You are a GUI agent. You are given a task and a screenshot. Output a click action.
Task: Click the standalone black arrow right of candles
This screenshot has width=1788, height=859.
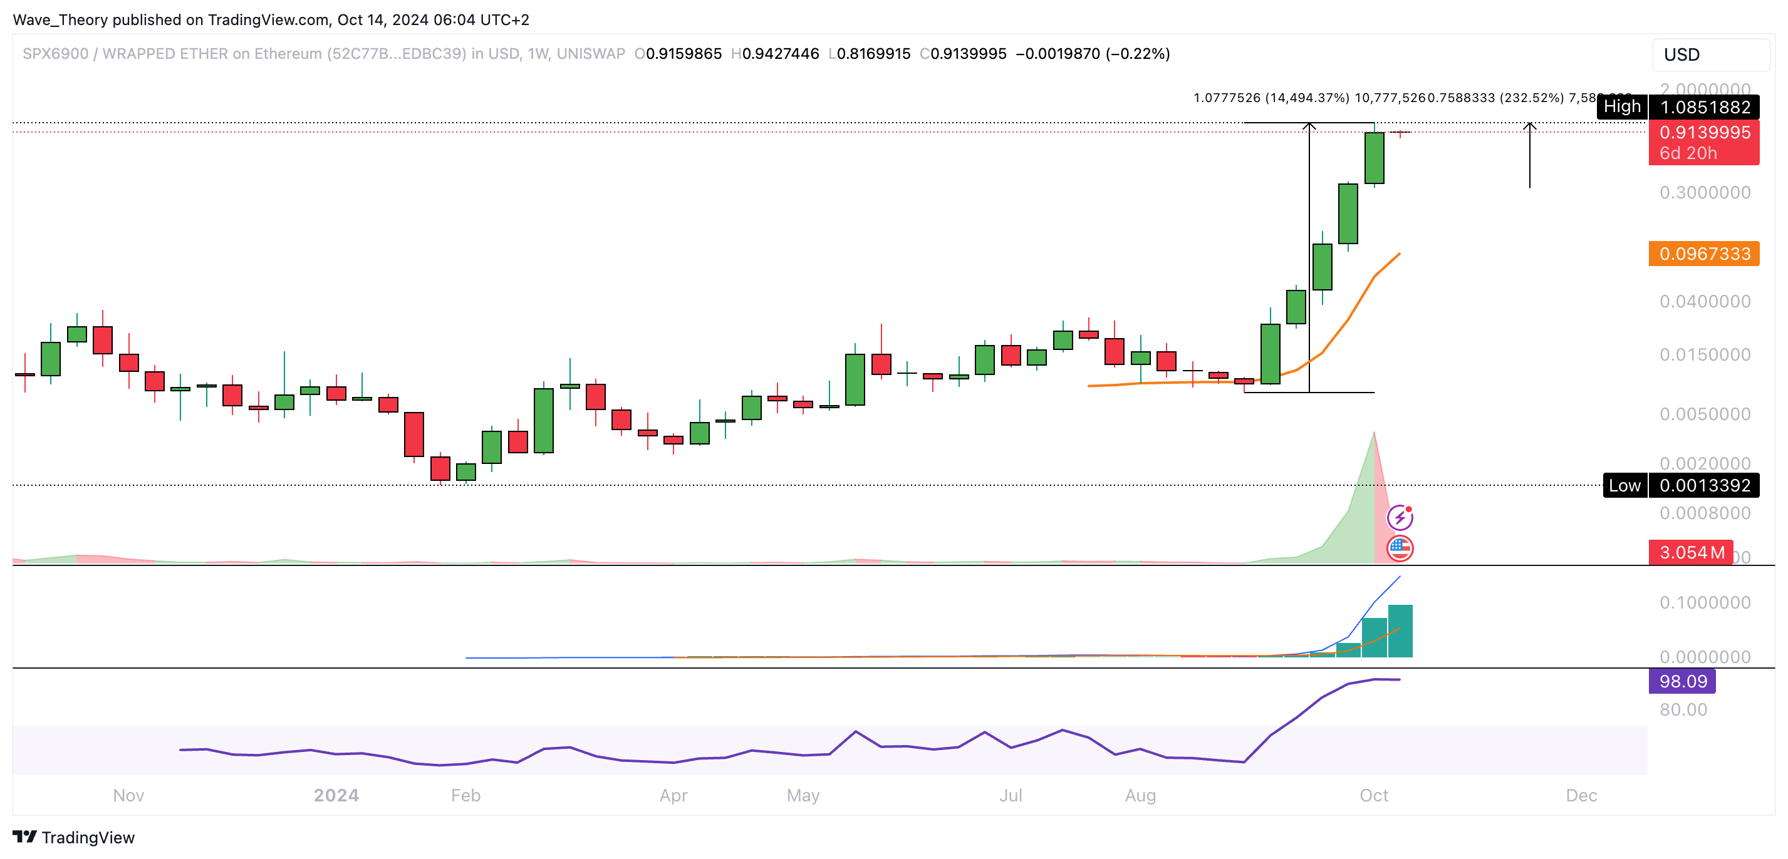[x=1529, y=156]
